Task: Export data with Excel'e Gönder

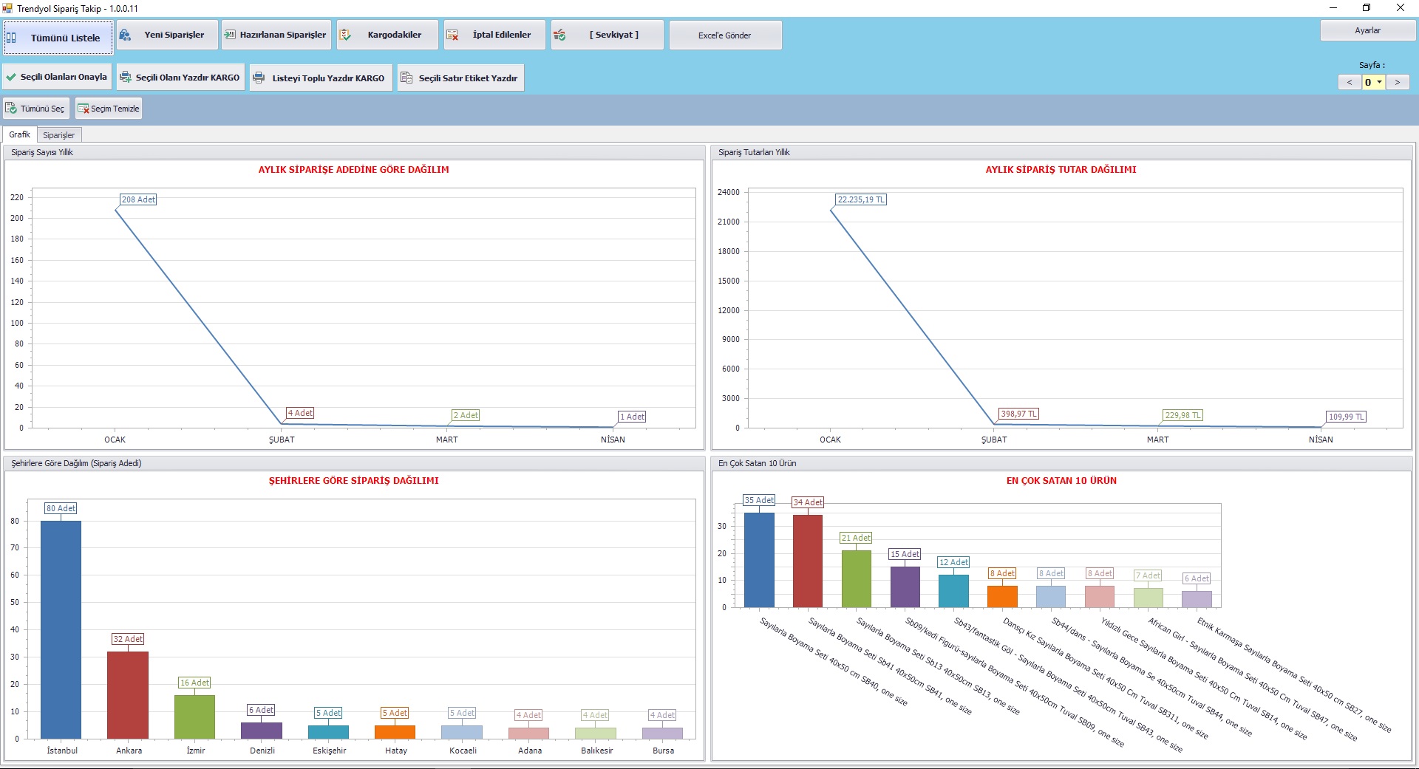Action: pos(724,35)
